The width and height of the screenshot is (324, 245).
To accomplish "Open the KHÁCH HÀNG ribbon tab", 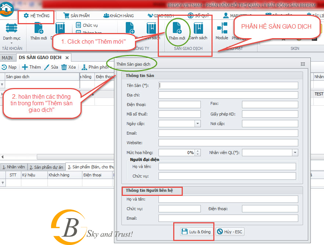I will click(x=119, y=16).
